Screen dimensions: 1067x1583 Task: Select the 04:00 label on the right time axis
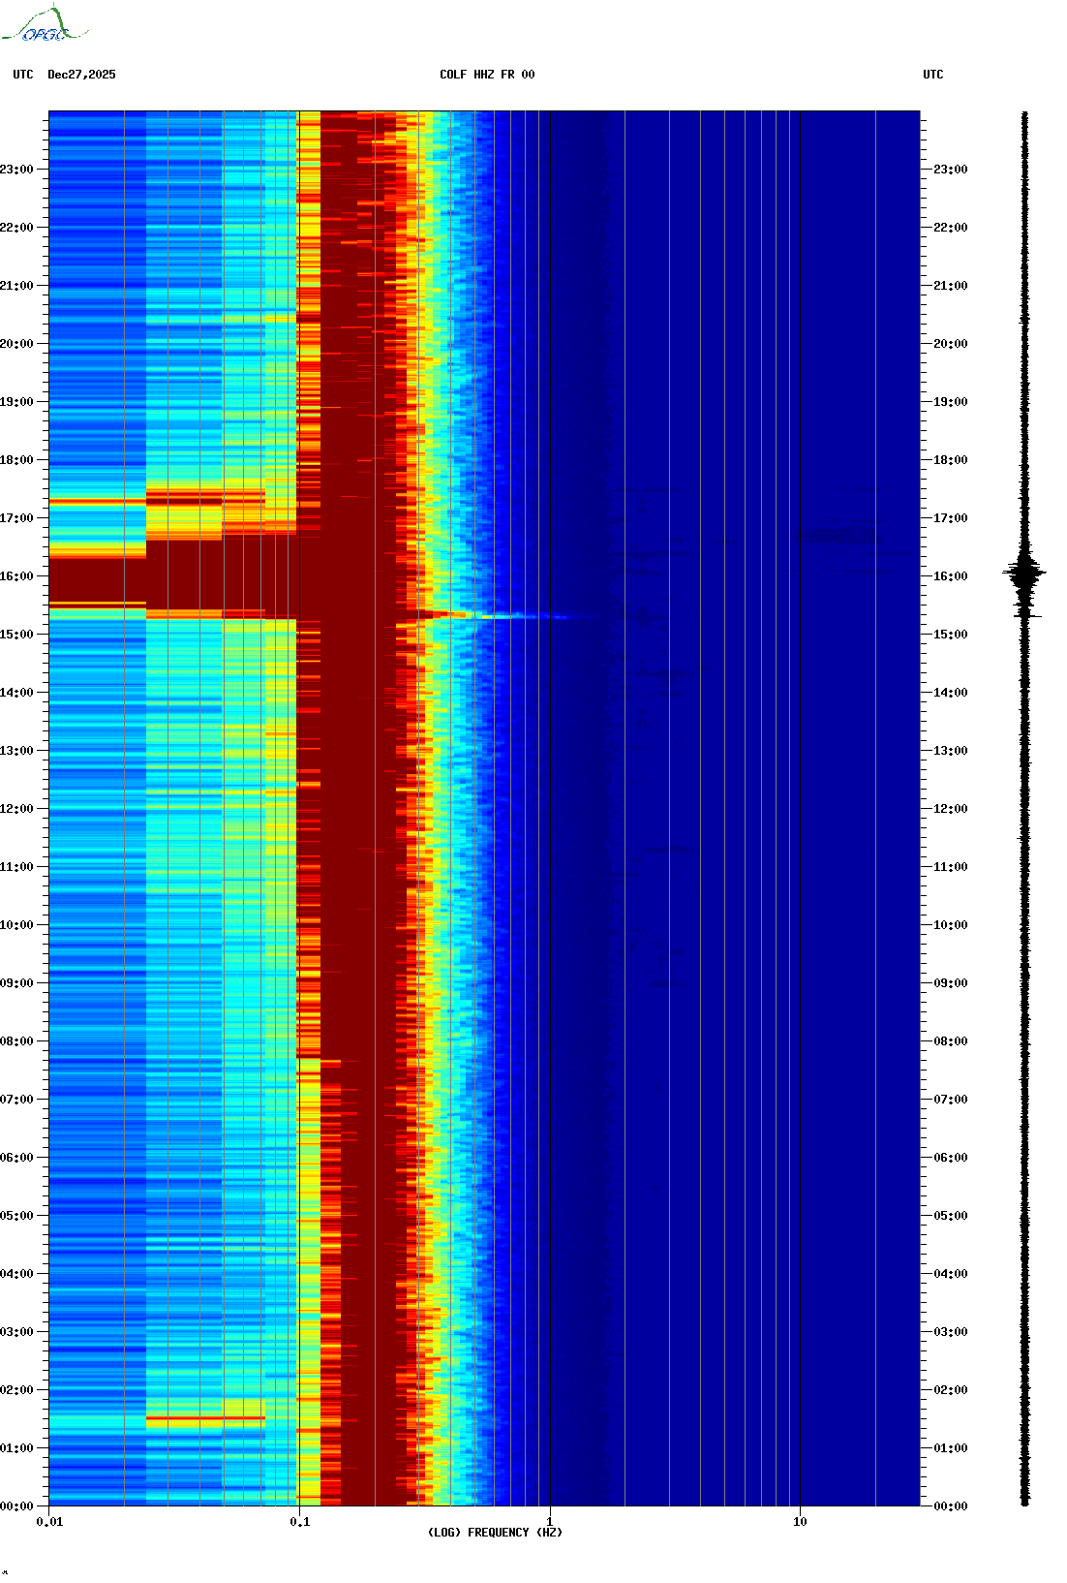[950, 1274]
